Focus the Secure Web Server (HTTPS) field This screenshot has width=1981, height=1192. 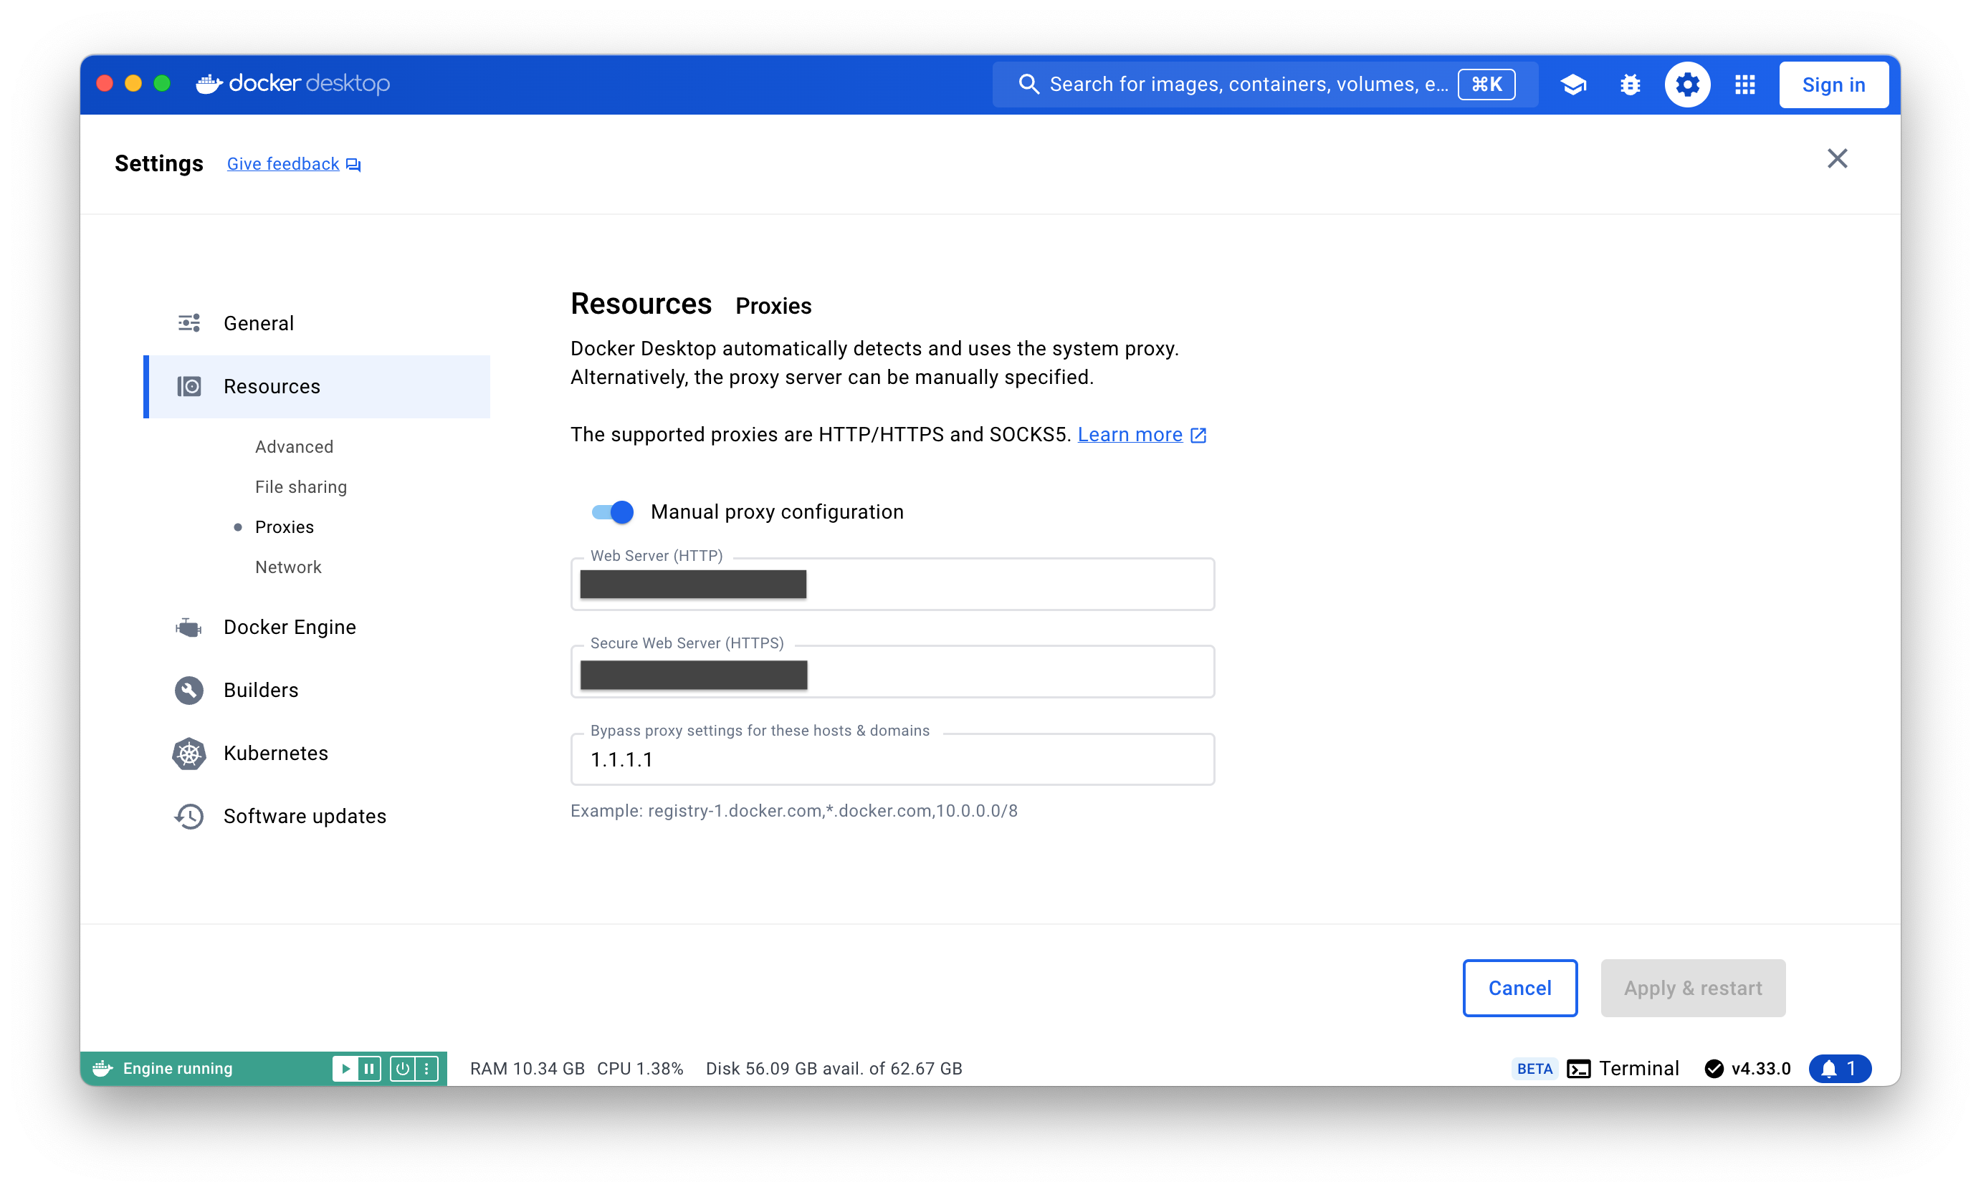coord(892,673)
